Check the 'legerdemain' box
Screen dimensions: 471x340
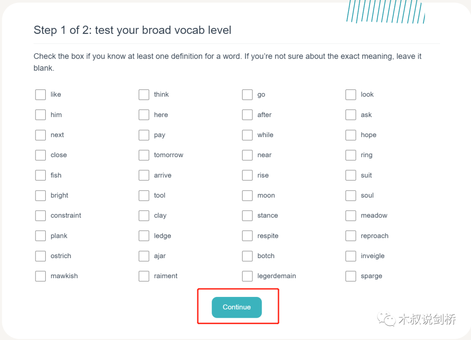coord(247,276)
